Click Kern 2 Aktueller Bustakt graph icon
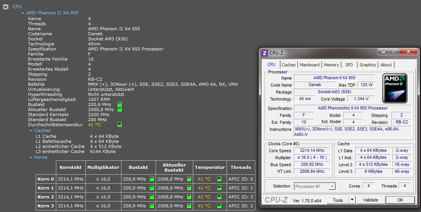421x212 pixels. (189, 197)
